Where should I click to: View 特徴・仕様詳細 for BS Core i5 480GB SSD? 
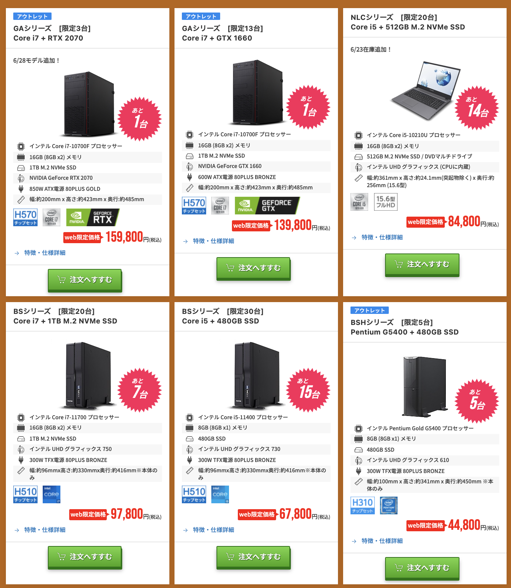click(214, 530)
